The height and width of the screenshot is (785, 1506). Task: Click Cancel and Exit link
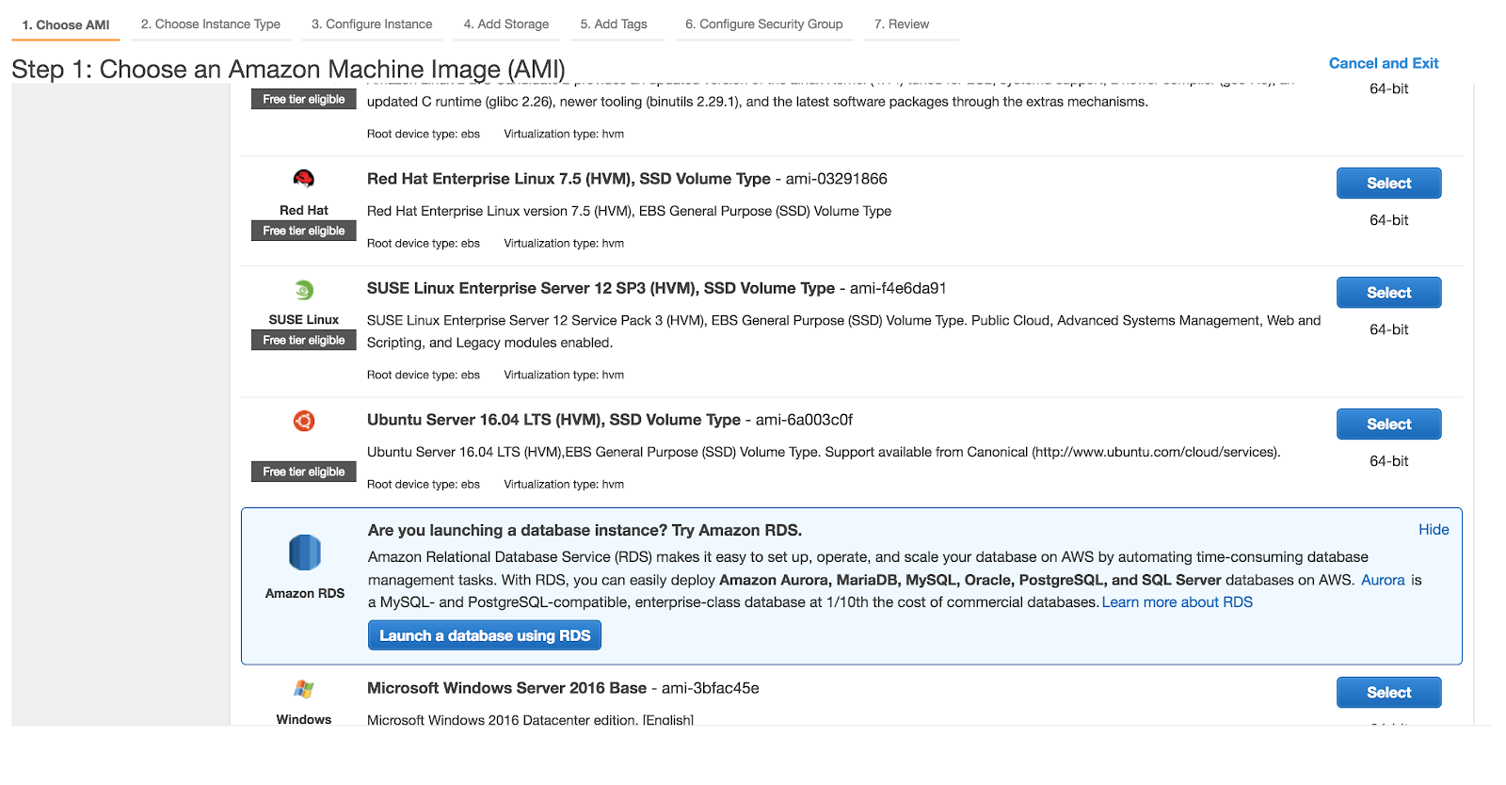pos(1384,63)
